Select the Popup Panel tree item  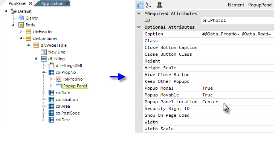click(75, 86)
